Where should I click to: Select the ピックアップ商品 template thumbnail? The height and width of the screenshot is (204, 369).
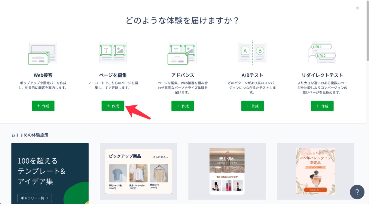coord(138,171)
